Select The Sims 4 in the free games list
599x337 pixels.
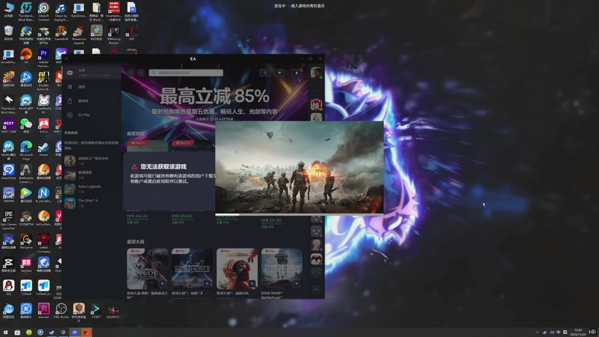click(x=91, y=202)
